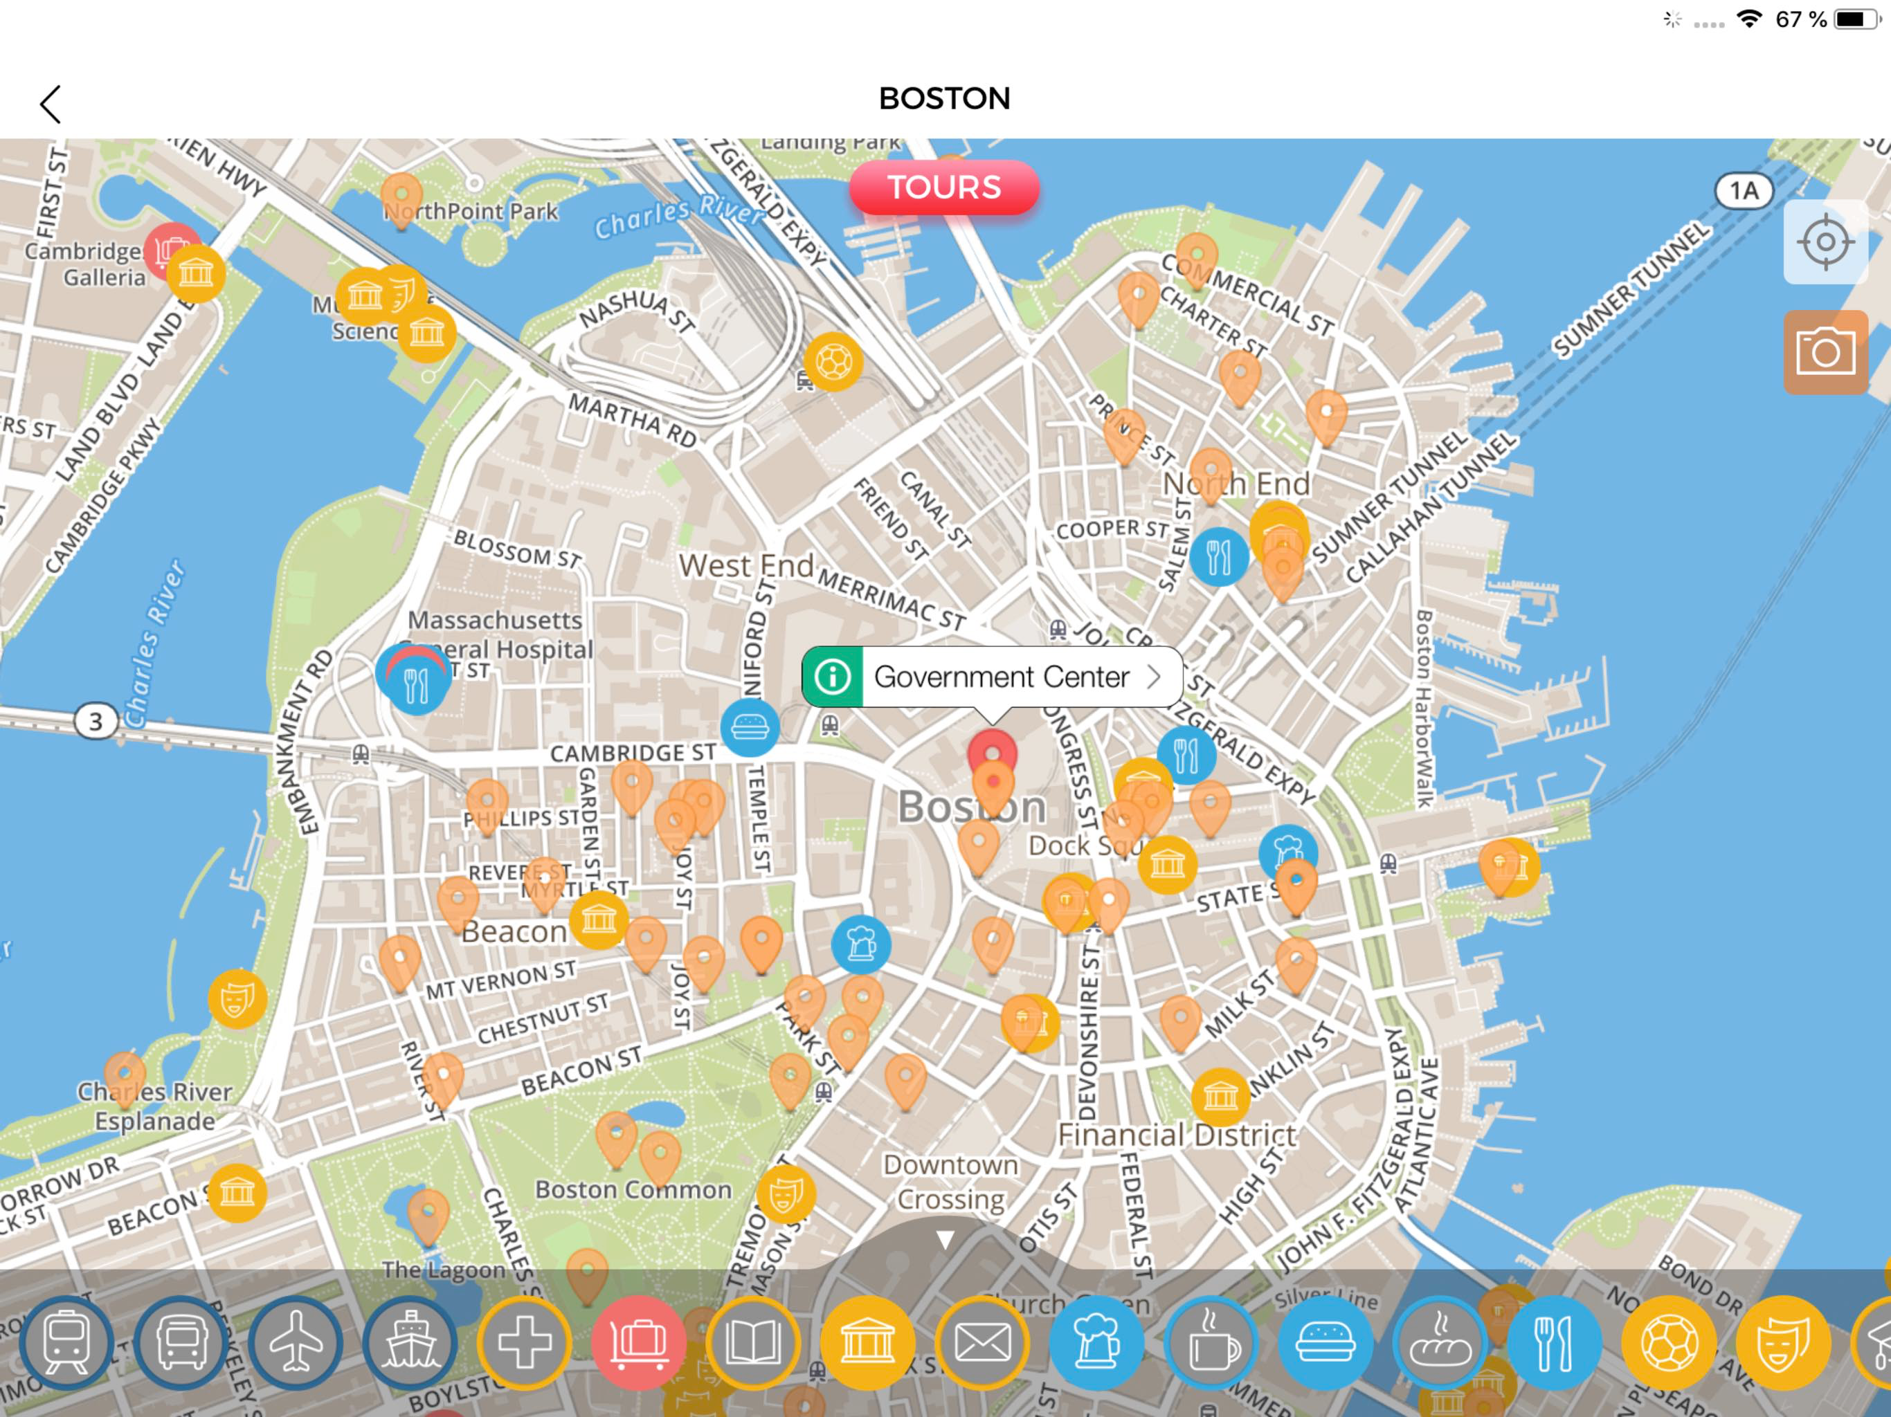Select the pin on North End label
The image size is (1891, 1417).
coord(1211,476)
